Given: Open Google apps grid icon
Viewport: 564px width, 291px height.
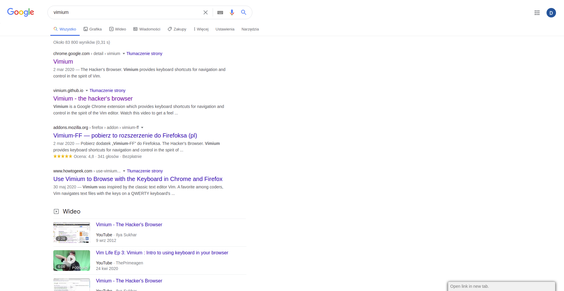Looking at the screenshot, I should pyautogui.click(x=537, y=12).
